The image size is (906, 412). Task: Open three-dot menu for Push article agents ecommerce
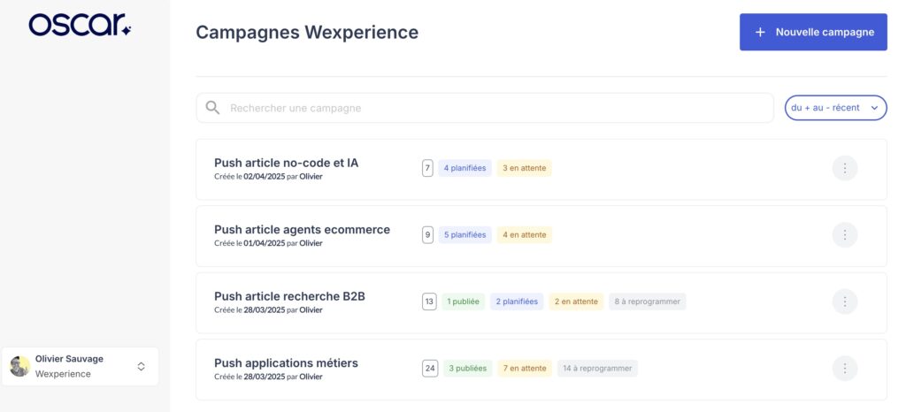point(845,235)
